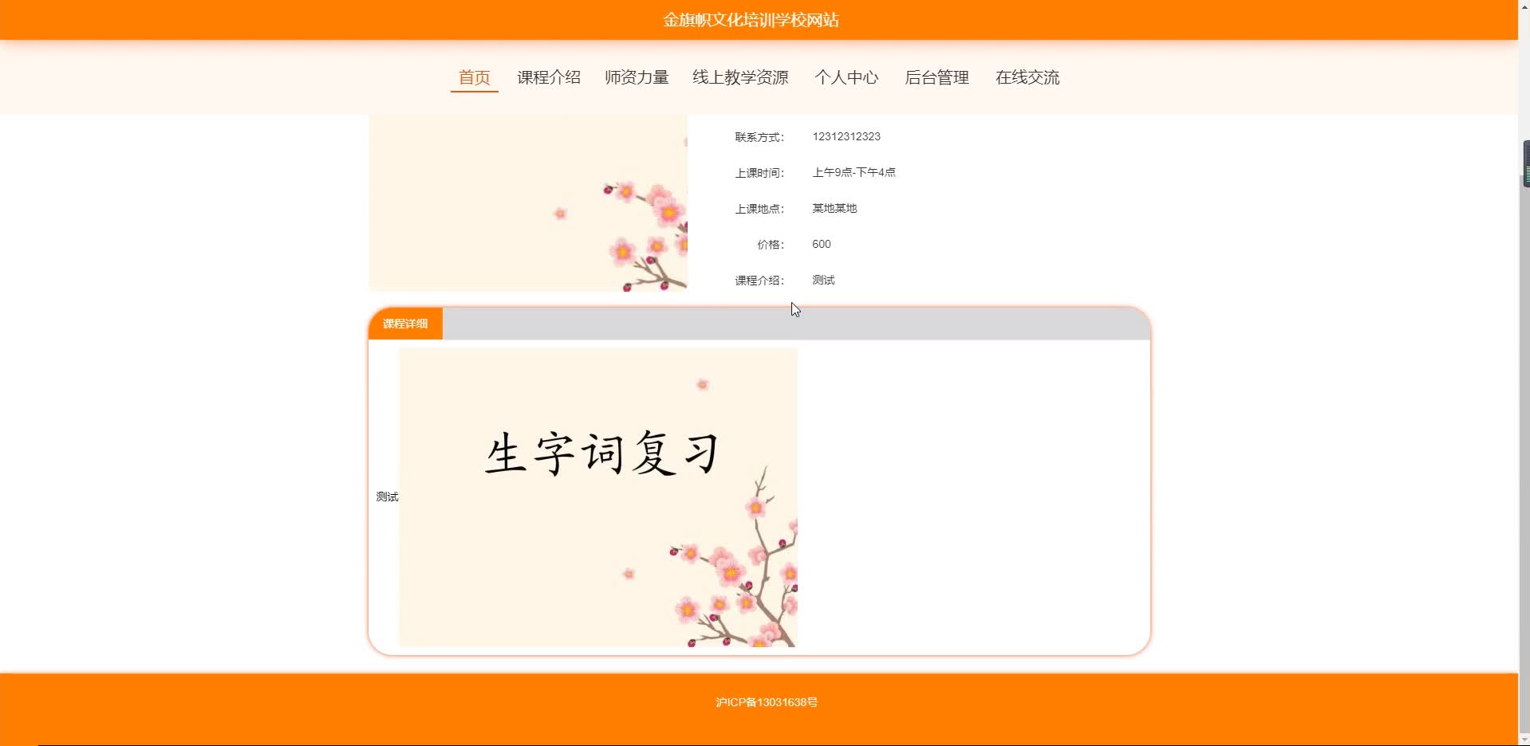Navigate to 线上教学资源
Viewport: 1530px width, 746px height.
point(739,77)
